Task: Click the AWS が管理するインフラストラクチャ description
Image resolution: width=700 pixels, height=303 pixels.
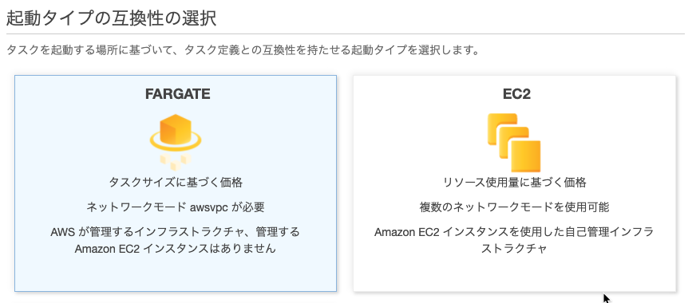Action: tap(175, 232)
